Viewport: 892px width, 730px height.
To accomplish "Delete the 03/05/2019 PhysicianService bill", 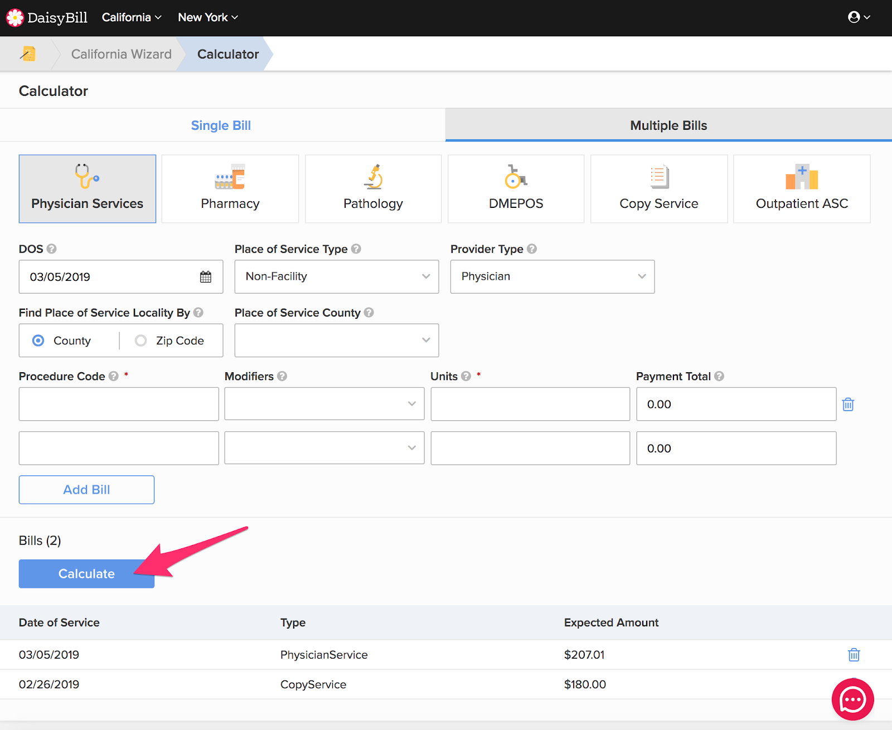I will [854, 654].
